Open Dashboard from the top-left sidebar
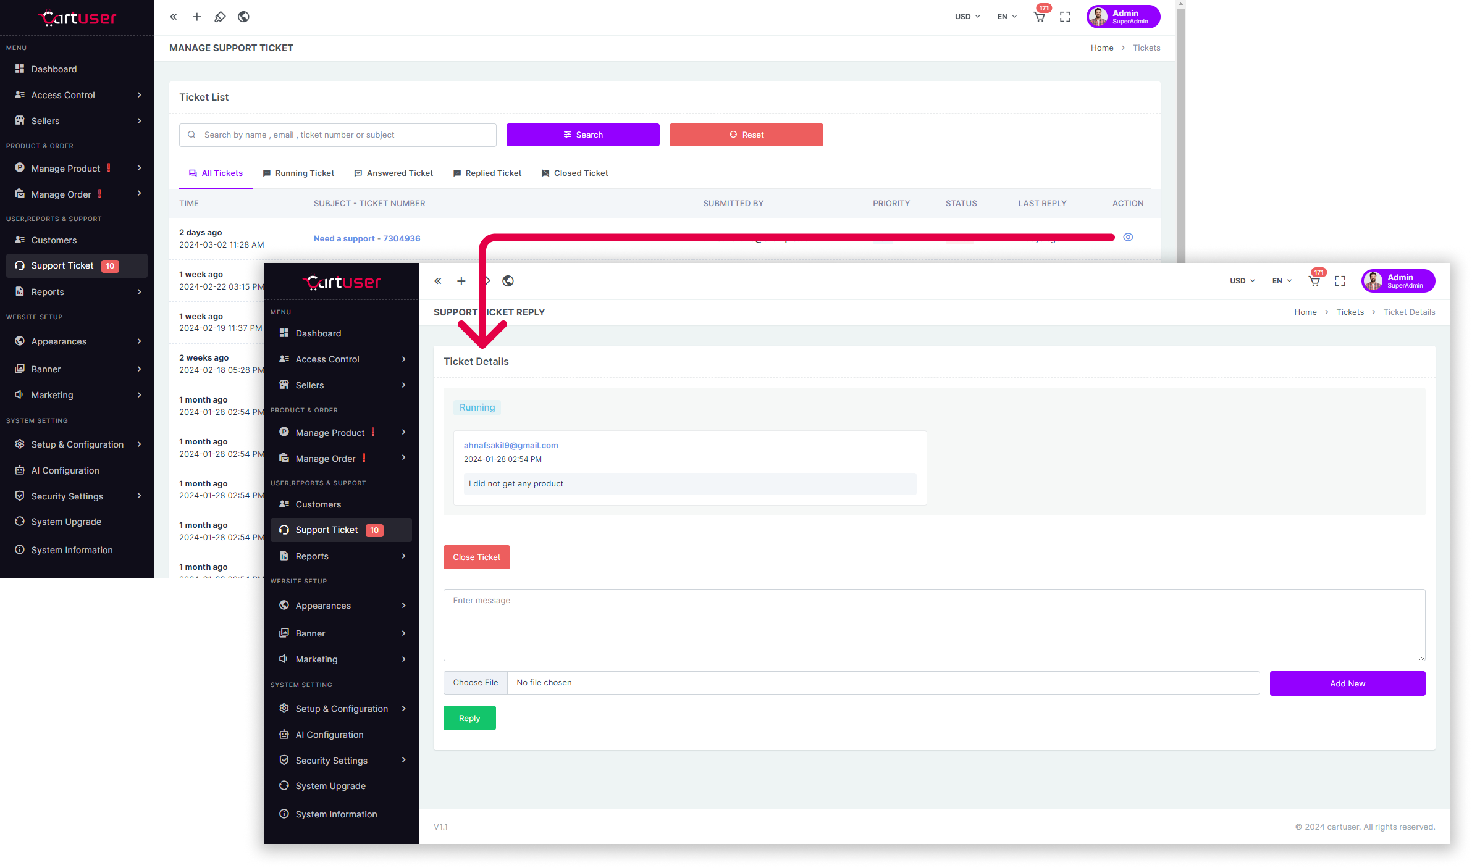This screenshot has width=1472, height=868. pyautogui.click(x=54, y=69)
